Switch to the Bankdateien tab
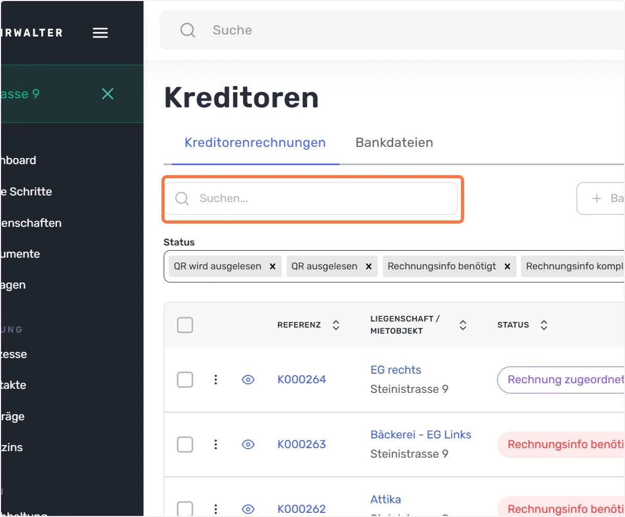Screen dimensions: 625x517 [394, 143]
